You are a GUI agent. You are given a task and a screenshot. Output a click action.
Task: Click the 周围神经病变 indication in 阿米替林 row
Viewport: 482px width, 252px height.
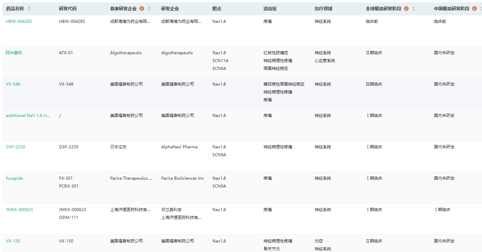click(276, 69)
